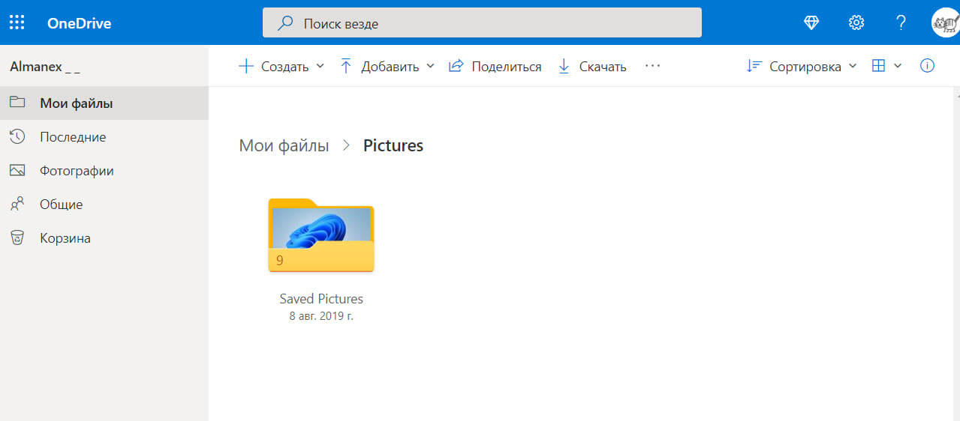960x421 pixels.
Task: Open the "Сортировка" sort dropdown
Action: 802,66
